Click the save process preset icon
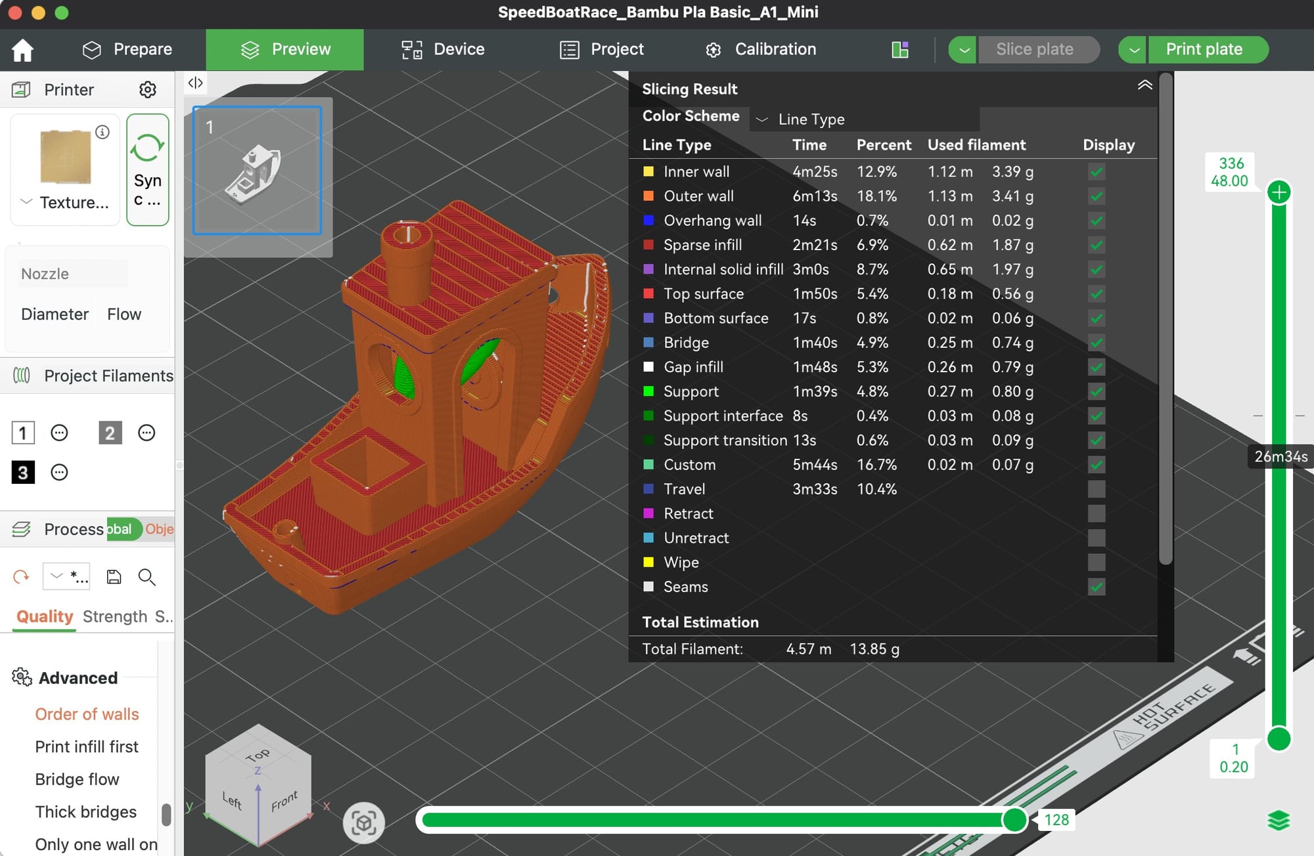 click(114, 577)
